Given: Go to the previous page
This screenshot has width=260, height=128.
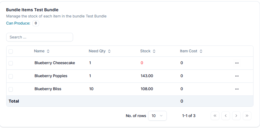Looking at the screenshot, I should point(226,116).
